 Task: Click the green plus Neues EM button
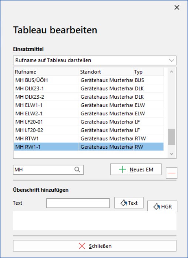[136, 169]
